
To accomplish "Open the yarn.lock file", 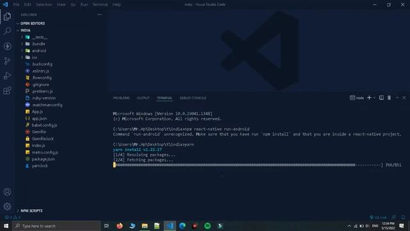I will pos(40,166).
